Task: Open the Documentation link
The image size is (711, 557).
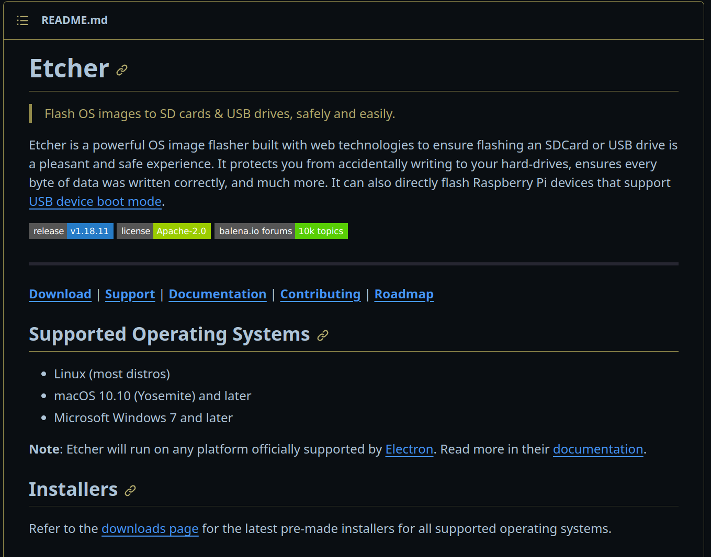Action: tap(218, 294)
